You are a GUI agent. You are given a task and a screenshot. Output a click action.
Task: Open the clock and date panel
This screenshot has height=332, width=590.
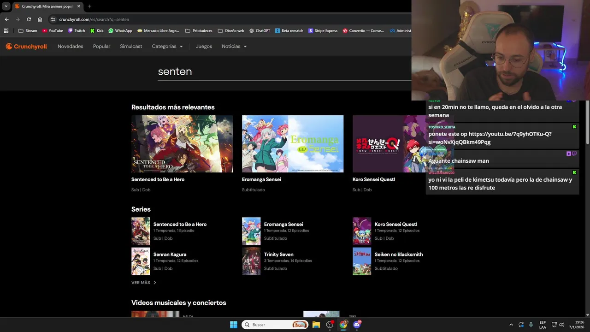pos(577,325)
